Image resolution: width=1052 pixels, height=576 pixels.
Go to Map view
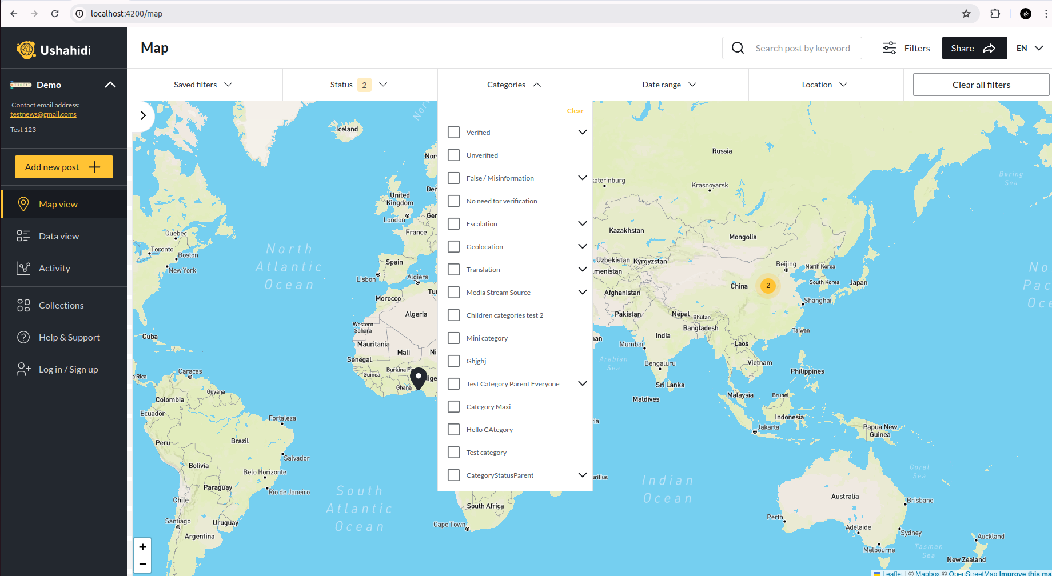[64, 204]
